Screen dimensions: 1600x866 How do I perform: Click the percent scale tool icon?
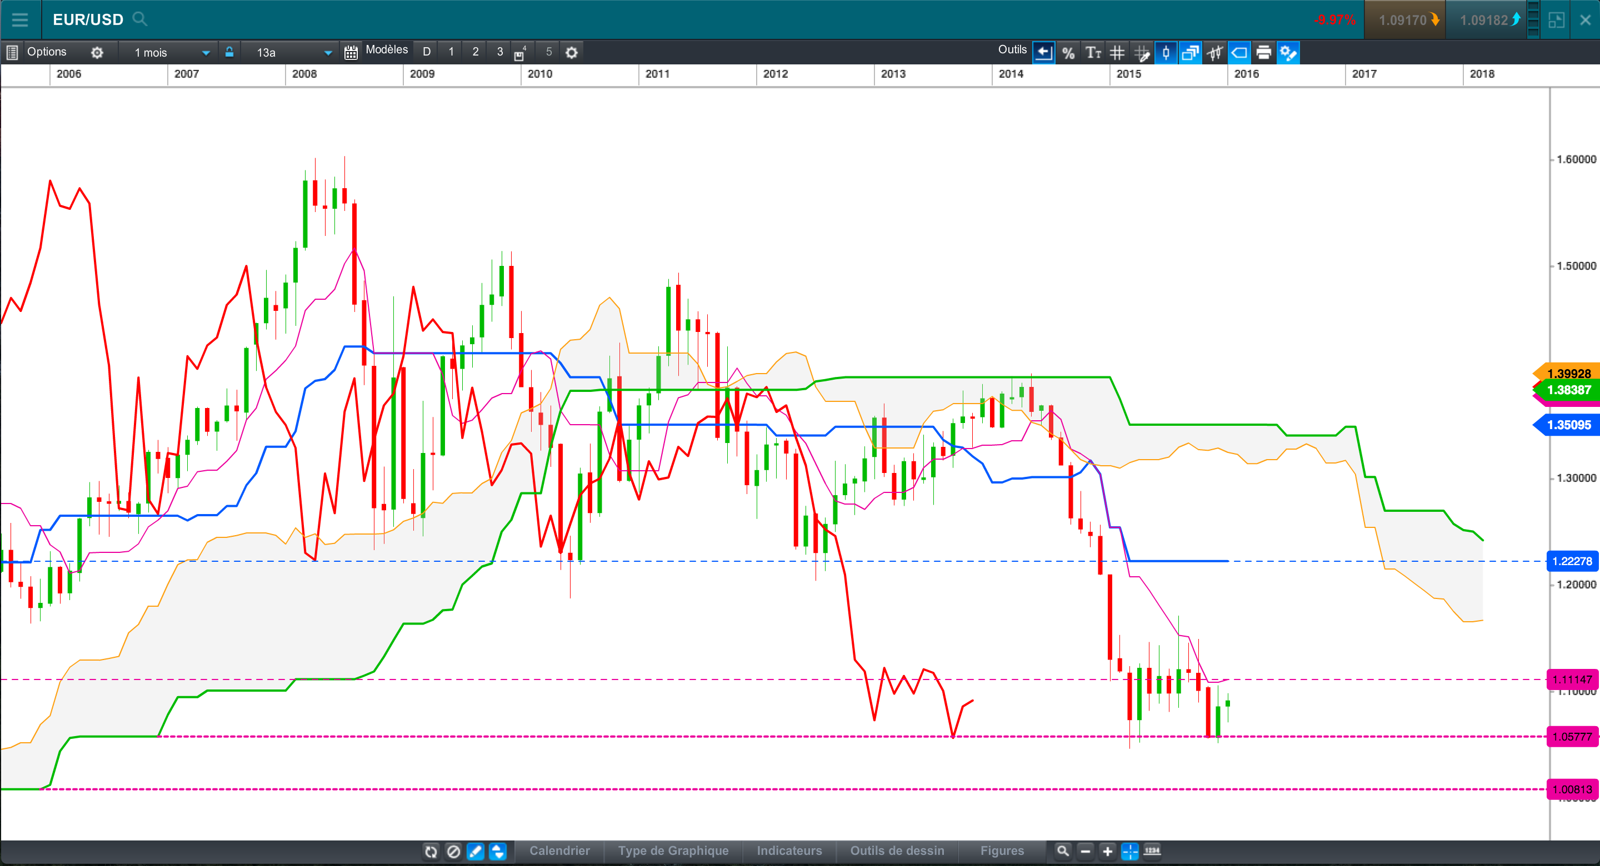point(1068,53)
